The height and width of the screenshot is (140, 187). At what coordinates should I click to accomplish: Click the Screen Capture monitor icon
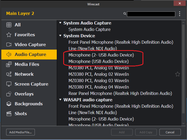[x=9, y=84]
